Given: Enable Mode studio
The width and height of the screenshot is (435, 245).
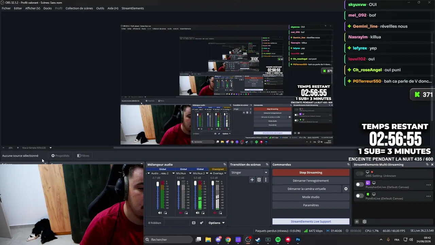Looking at the screenshot, I should (311, 197).
